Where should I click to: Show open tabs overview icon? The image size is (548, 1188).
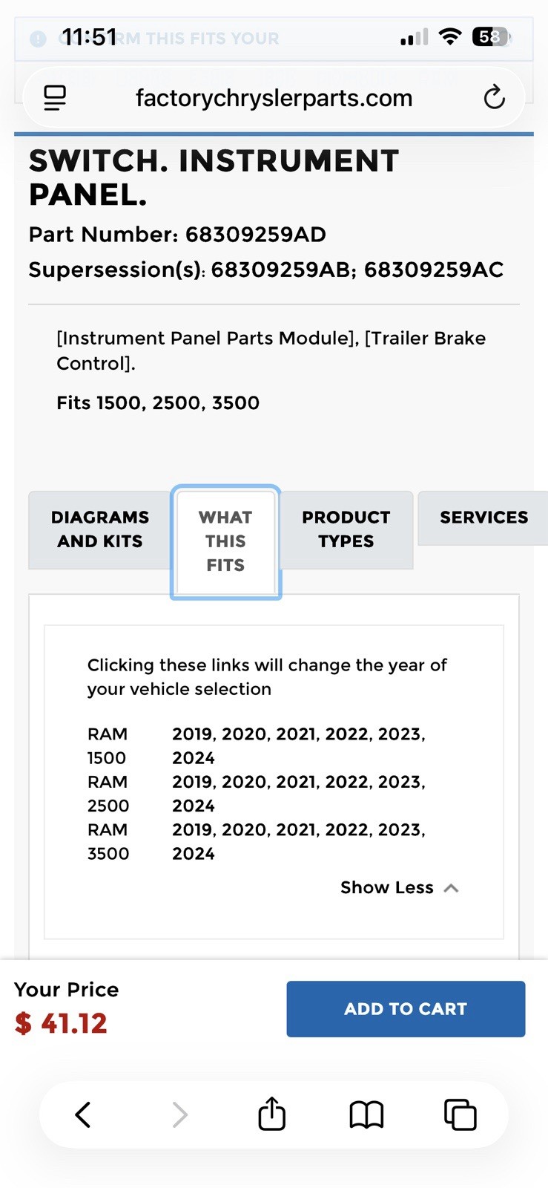click(x=460, y=1114)
